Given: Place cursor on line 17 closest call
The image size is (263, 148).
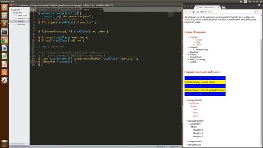Looking at the screenshot, I should [x=57, y=62].
